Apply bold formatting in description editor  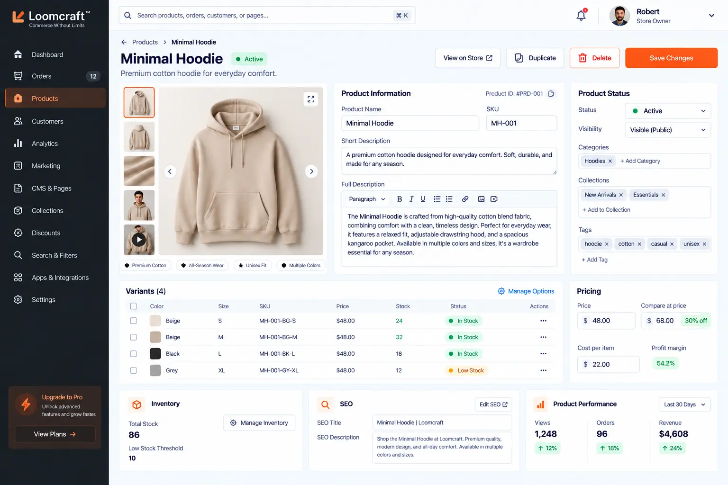pyautogui.click(x=400, y=199)
